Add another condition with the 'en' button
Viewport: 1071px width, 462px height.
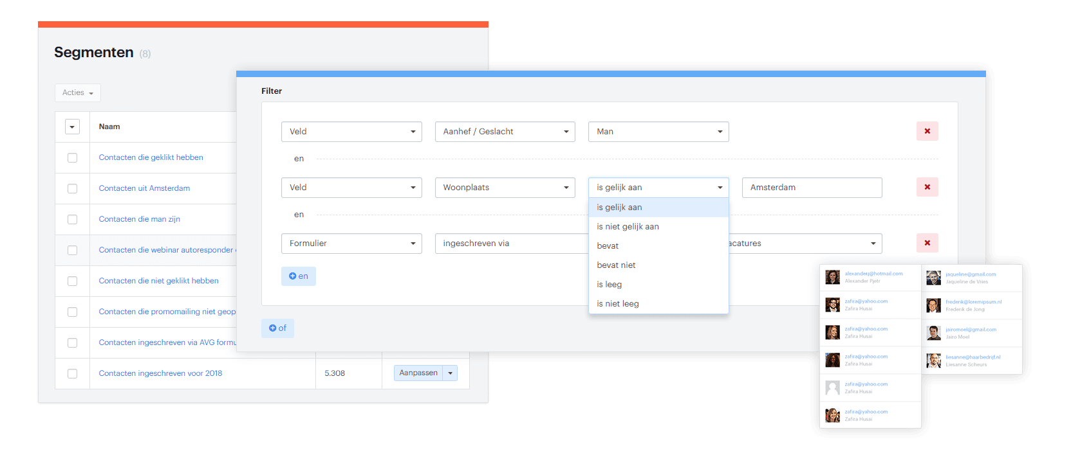click(x=299, y=276)
